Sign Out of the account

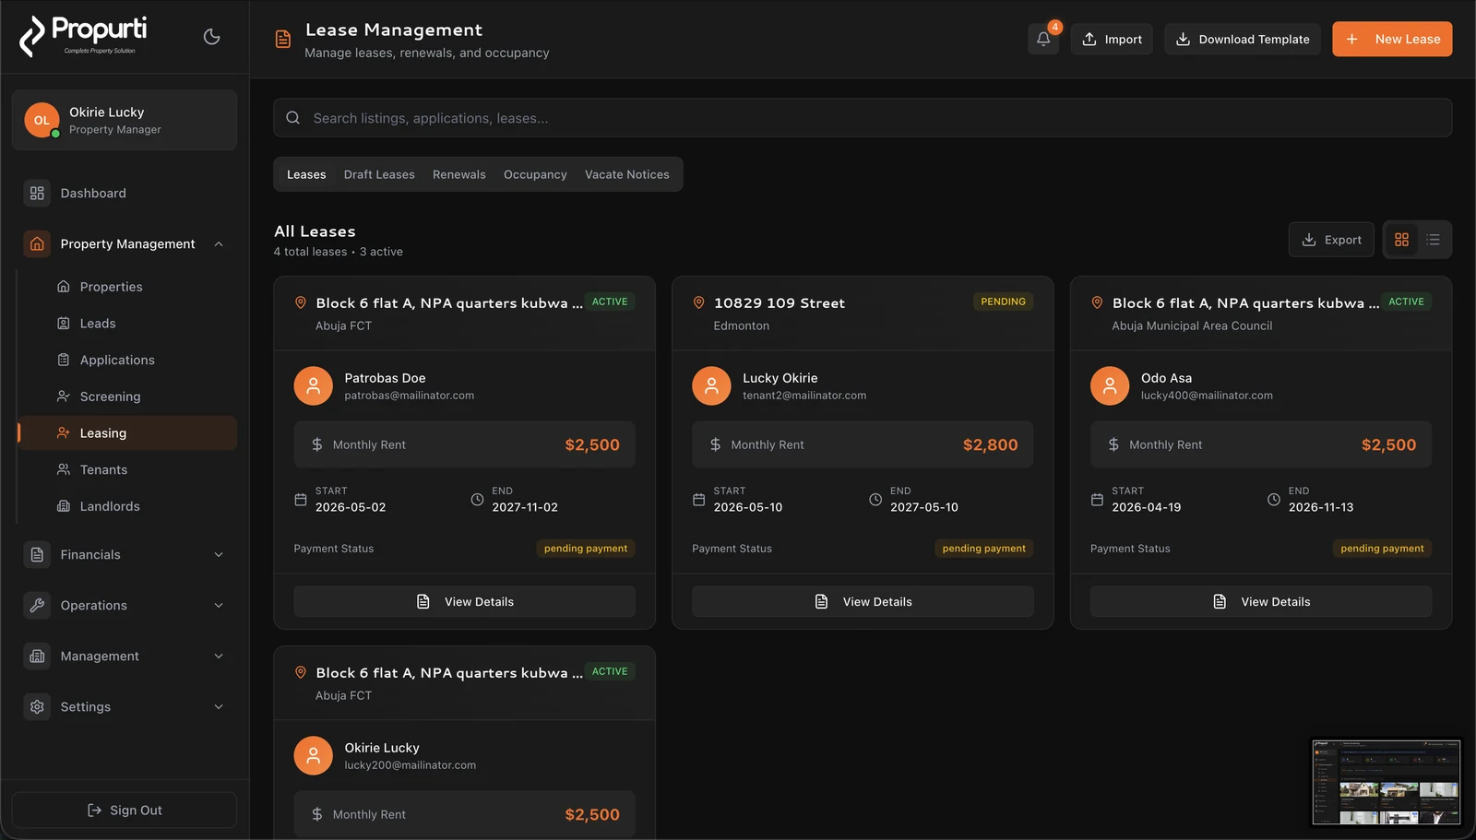[x=124, y=810]
